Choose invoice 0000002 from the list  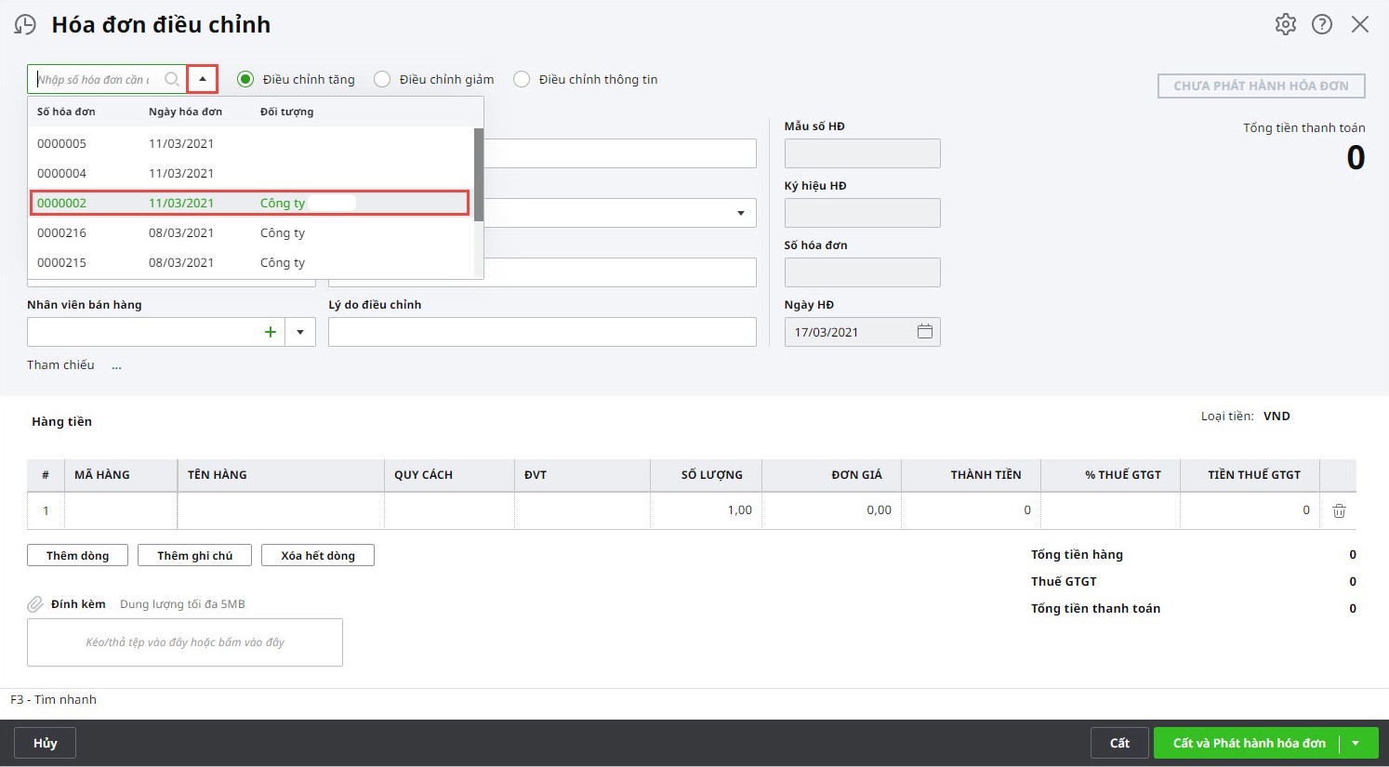click(x=249, y=203)
